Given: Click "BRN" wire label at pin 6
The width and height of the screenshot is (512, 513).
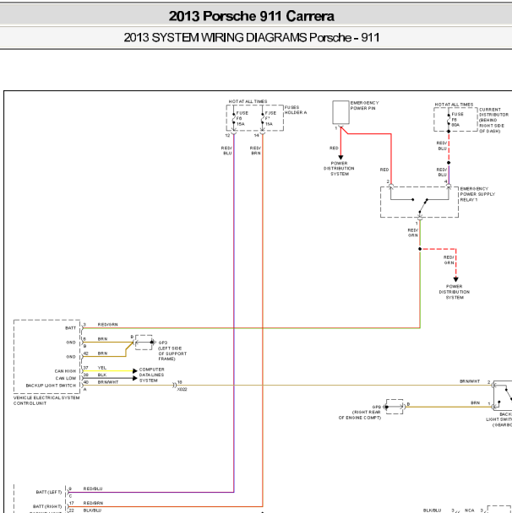Looking at the screenshot, I should [102, 339].
